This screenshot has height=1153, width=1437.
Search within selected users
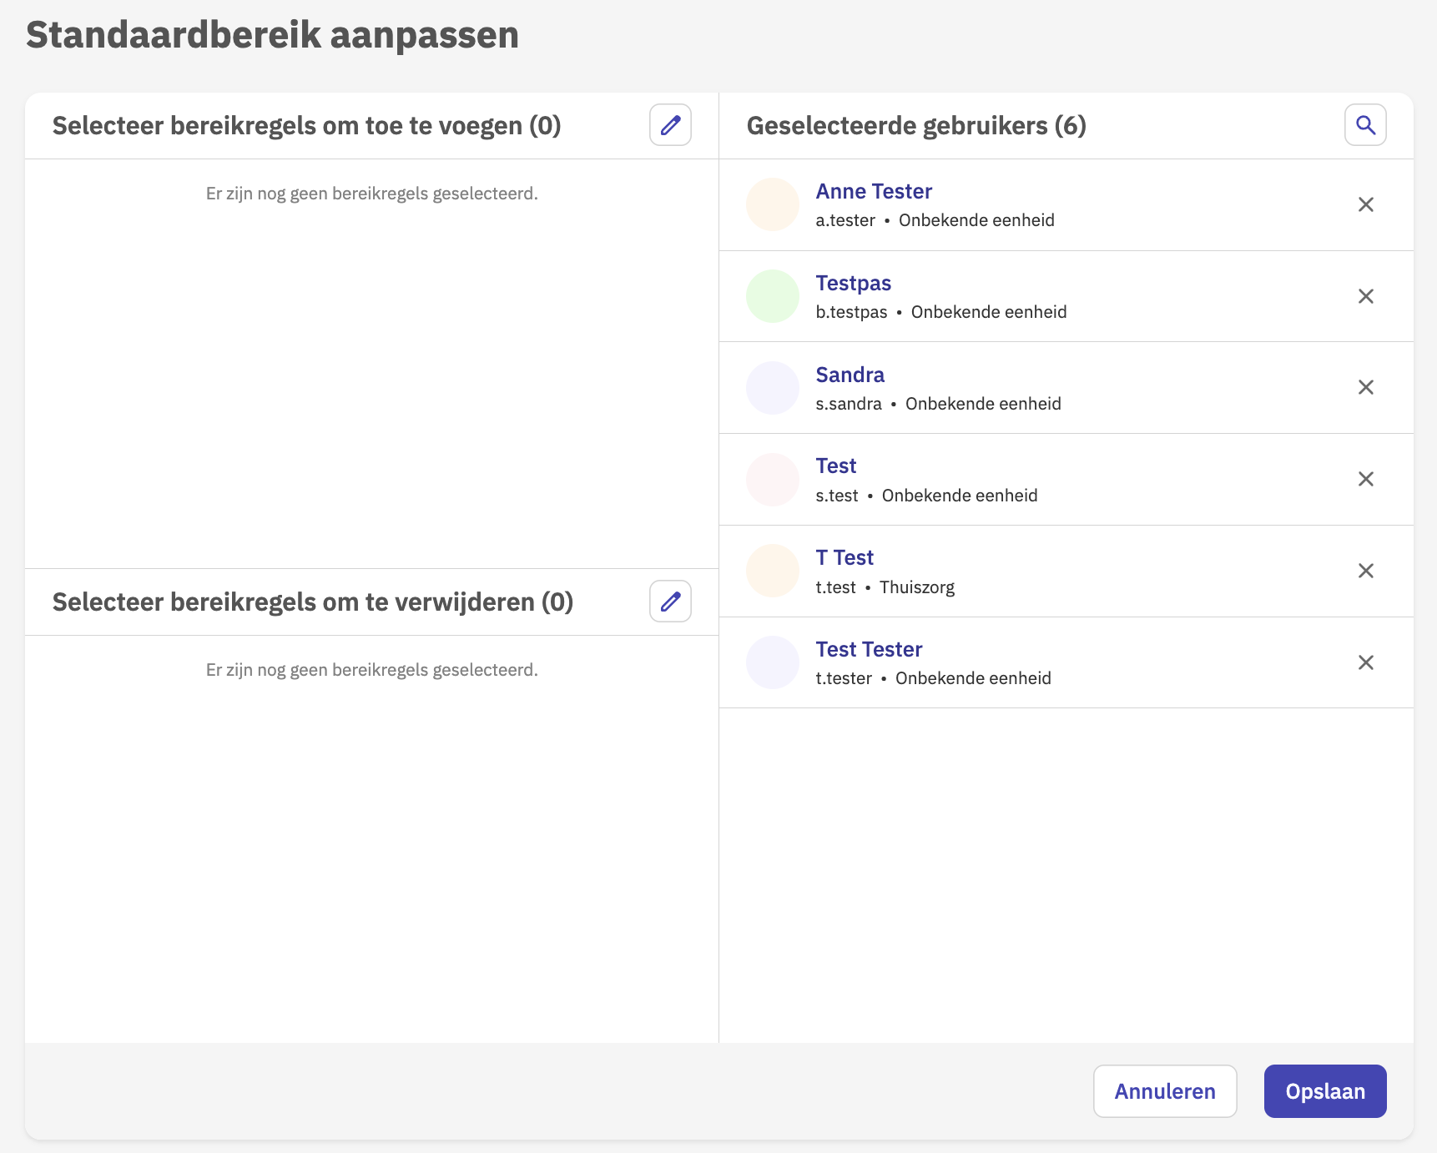pos(1365,125)
